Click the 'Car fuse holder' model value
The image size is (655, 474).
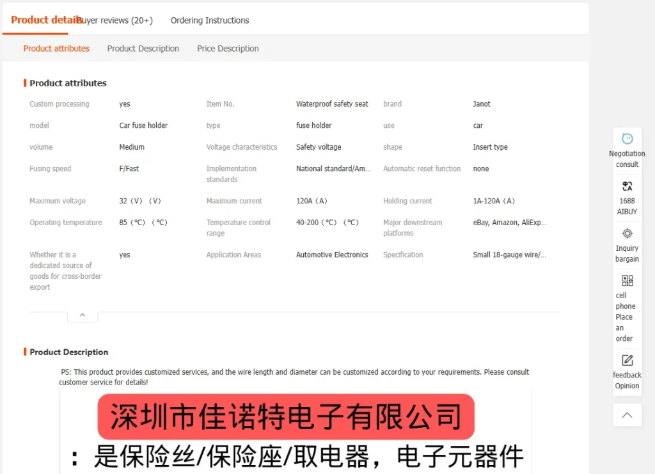click(x=143, y=125)
